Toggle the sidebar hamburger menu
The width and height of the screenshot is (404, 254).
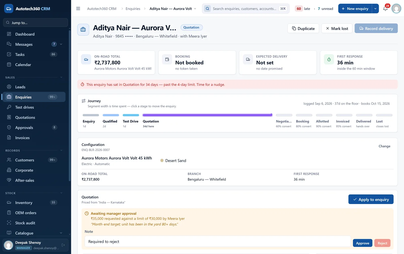point(78,9)
